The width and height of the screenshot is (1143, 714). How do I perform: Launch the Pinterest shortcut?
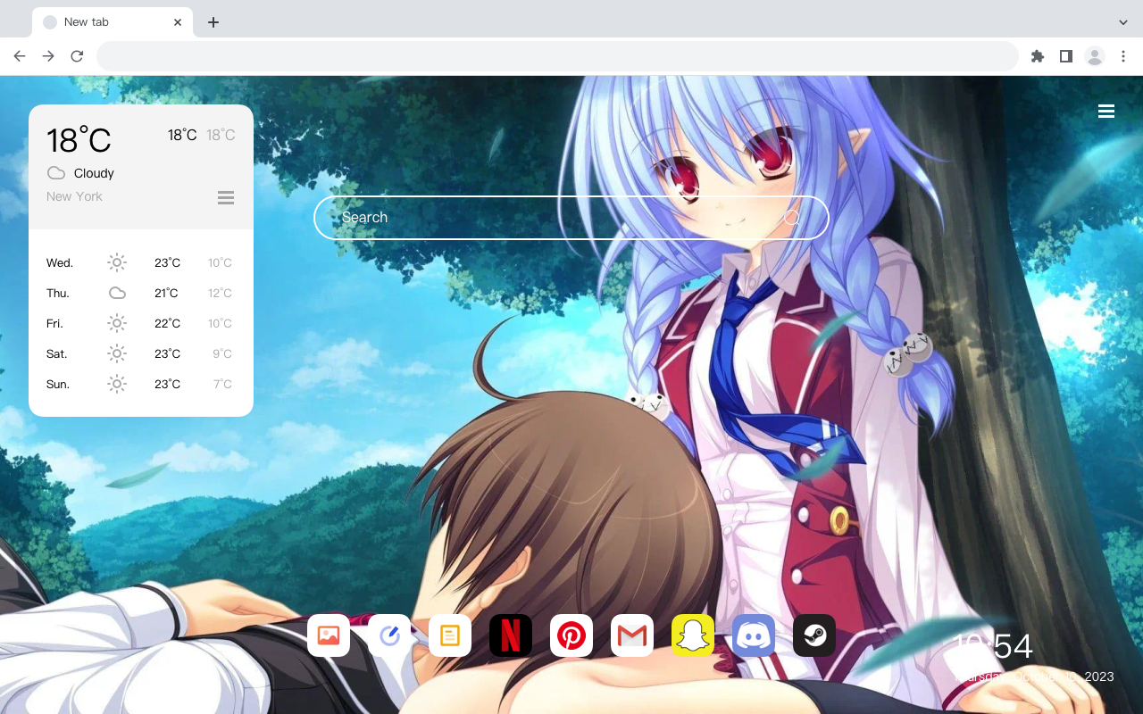pos(571,635)
